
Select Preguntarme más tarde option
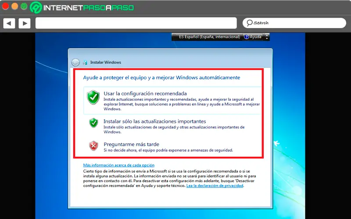[172, 147]
